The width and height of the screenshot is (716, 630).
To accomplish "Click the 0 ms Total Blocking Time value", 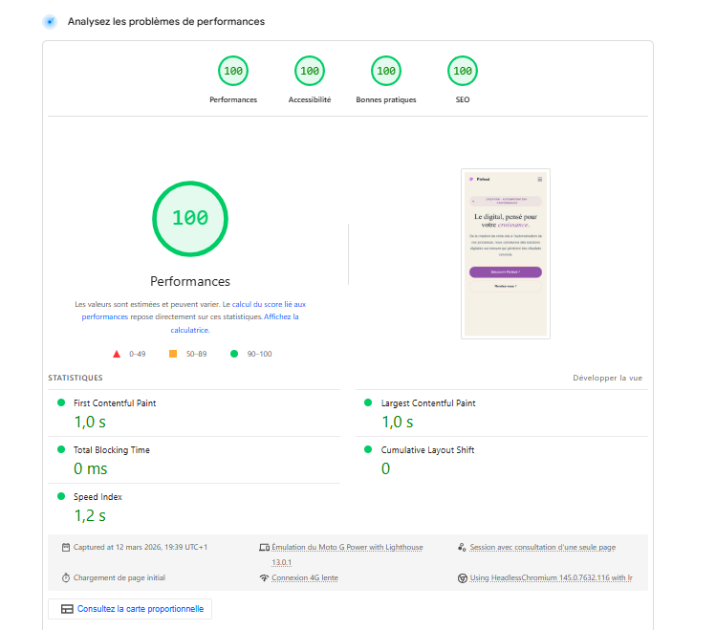I will click(91, 468).
